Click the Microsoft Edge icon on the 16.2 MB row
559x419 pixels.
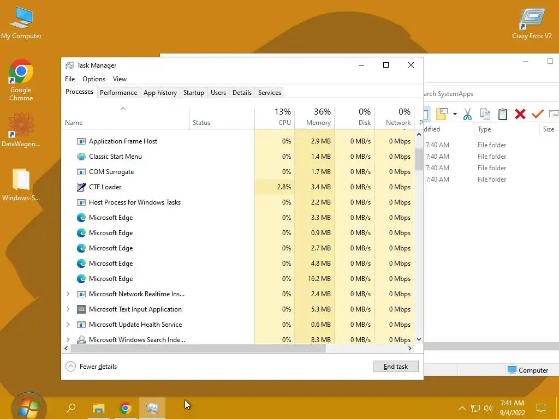click(x=81, y=279)
